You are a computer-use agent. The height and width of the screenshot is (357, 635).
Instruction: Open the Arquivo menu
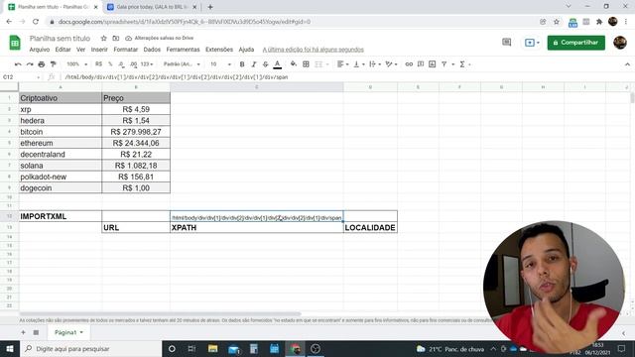coord(40,50)
